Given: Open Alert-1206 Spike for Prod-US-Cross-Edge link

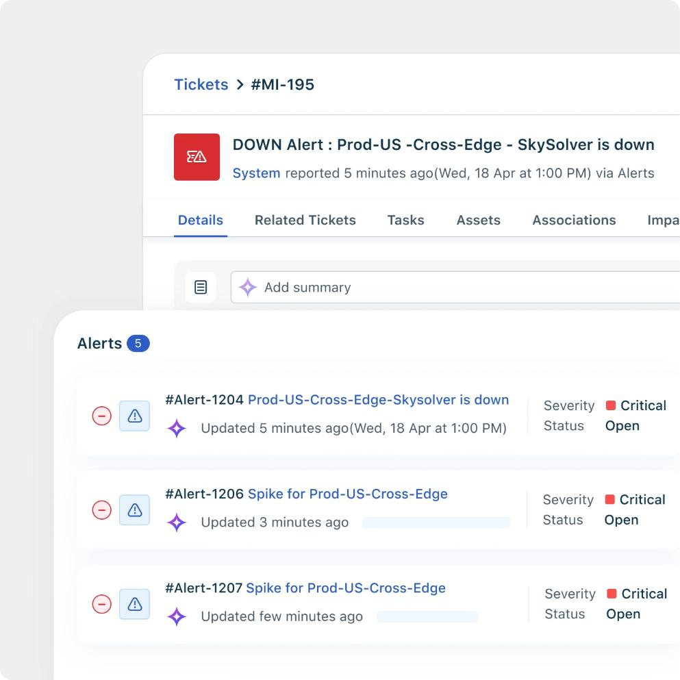Looking at the screenshot, I should point(347,494).
